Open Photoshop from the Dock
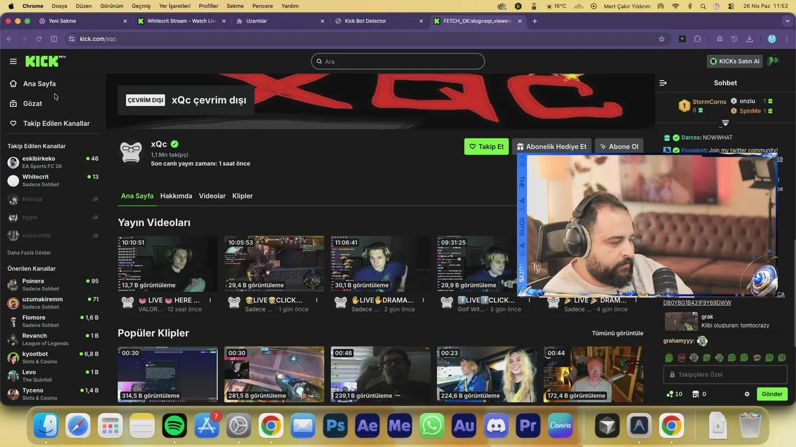The width and height of the screenshot is (796, 447). (335, 426)
